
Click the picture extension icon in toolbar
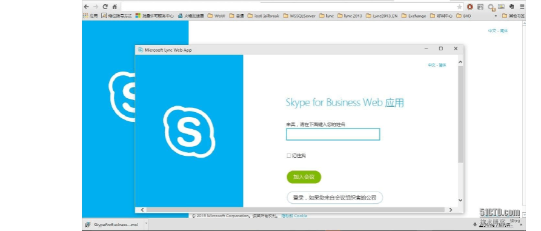coord(501,7)
